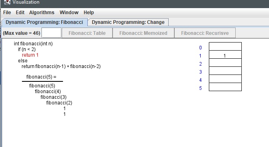
Task: Click the fibonacci(4) call stack entry
Action: coord(48,92)
